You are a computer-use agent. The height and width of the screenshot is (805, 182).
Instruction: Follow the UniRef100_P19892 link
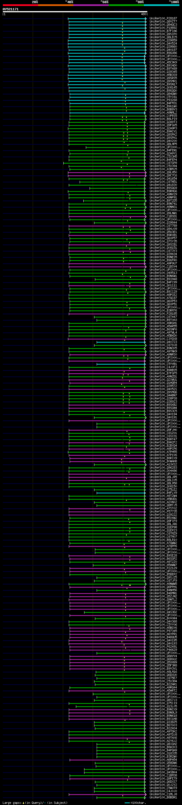tap(163, 28)
